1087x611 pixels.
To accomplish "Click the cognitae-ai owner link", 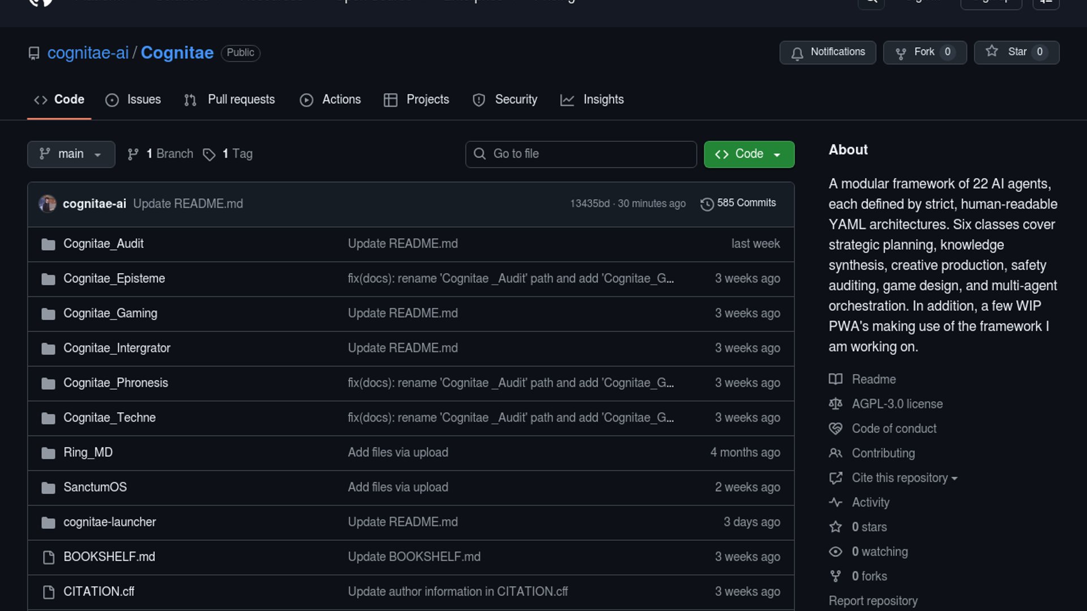I will (x=88, y=53).
